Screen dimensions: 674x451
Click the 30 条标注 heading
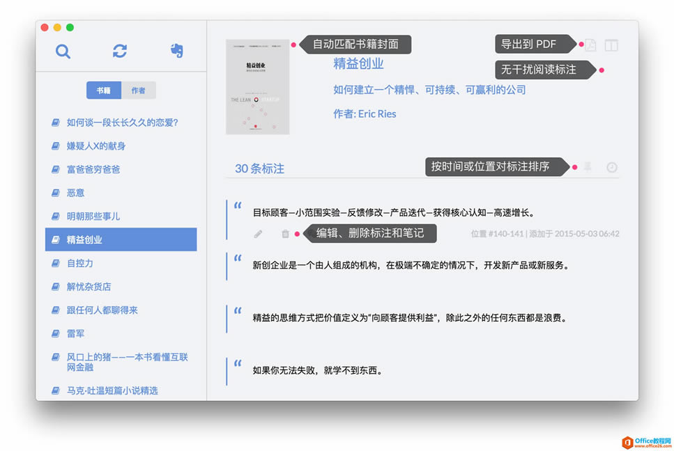tap(259, 168)
